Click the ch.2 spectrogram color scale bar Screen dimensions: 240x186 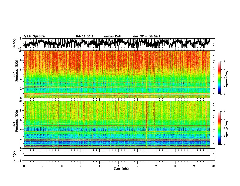219,128
